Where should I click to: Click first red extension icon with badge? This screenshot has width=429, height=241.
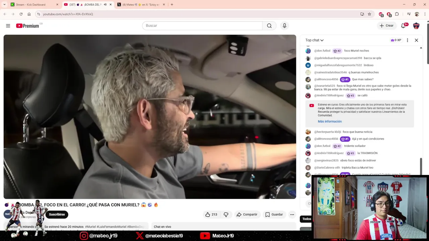point(381,14)
